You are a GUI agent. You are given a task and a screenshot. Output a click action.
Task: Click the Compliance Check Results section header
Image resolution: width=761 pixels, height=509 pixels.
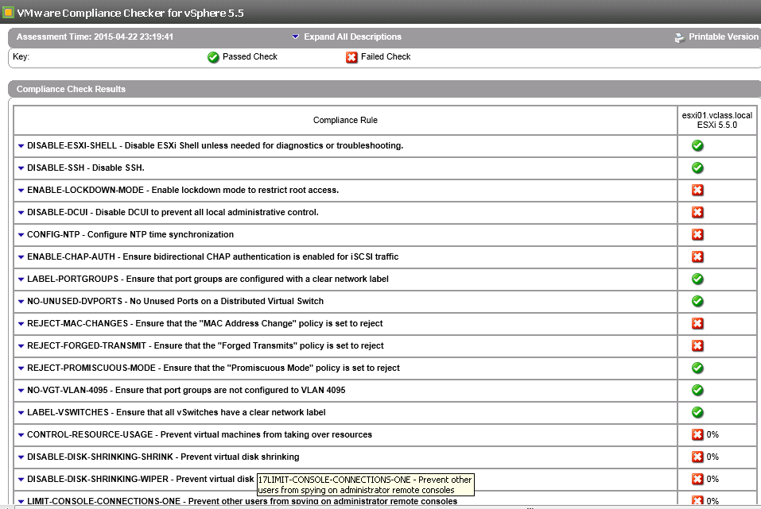(71, 89)
